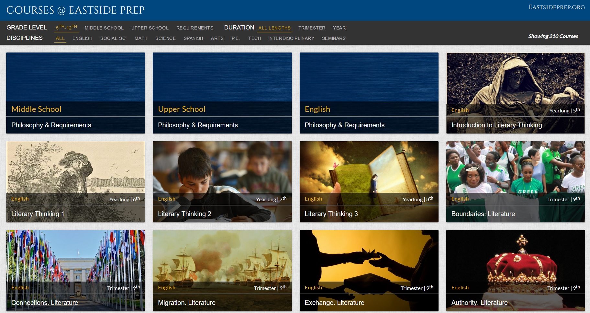Open the EastsidePrep.org website link
This screenshot has width=590, height=313.
click(x=556, y=7)
